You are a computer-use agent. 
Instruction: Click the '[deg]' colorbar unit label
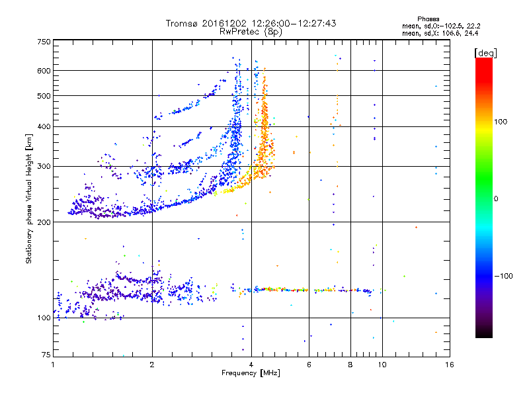point(485,53)
